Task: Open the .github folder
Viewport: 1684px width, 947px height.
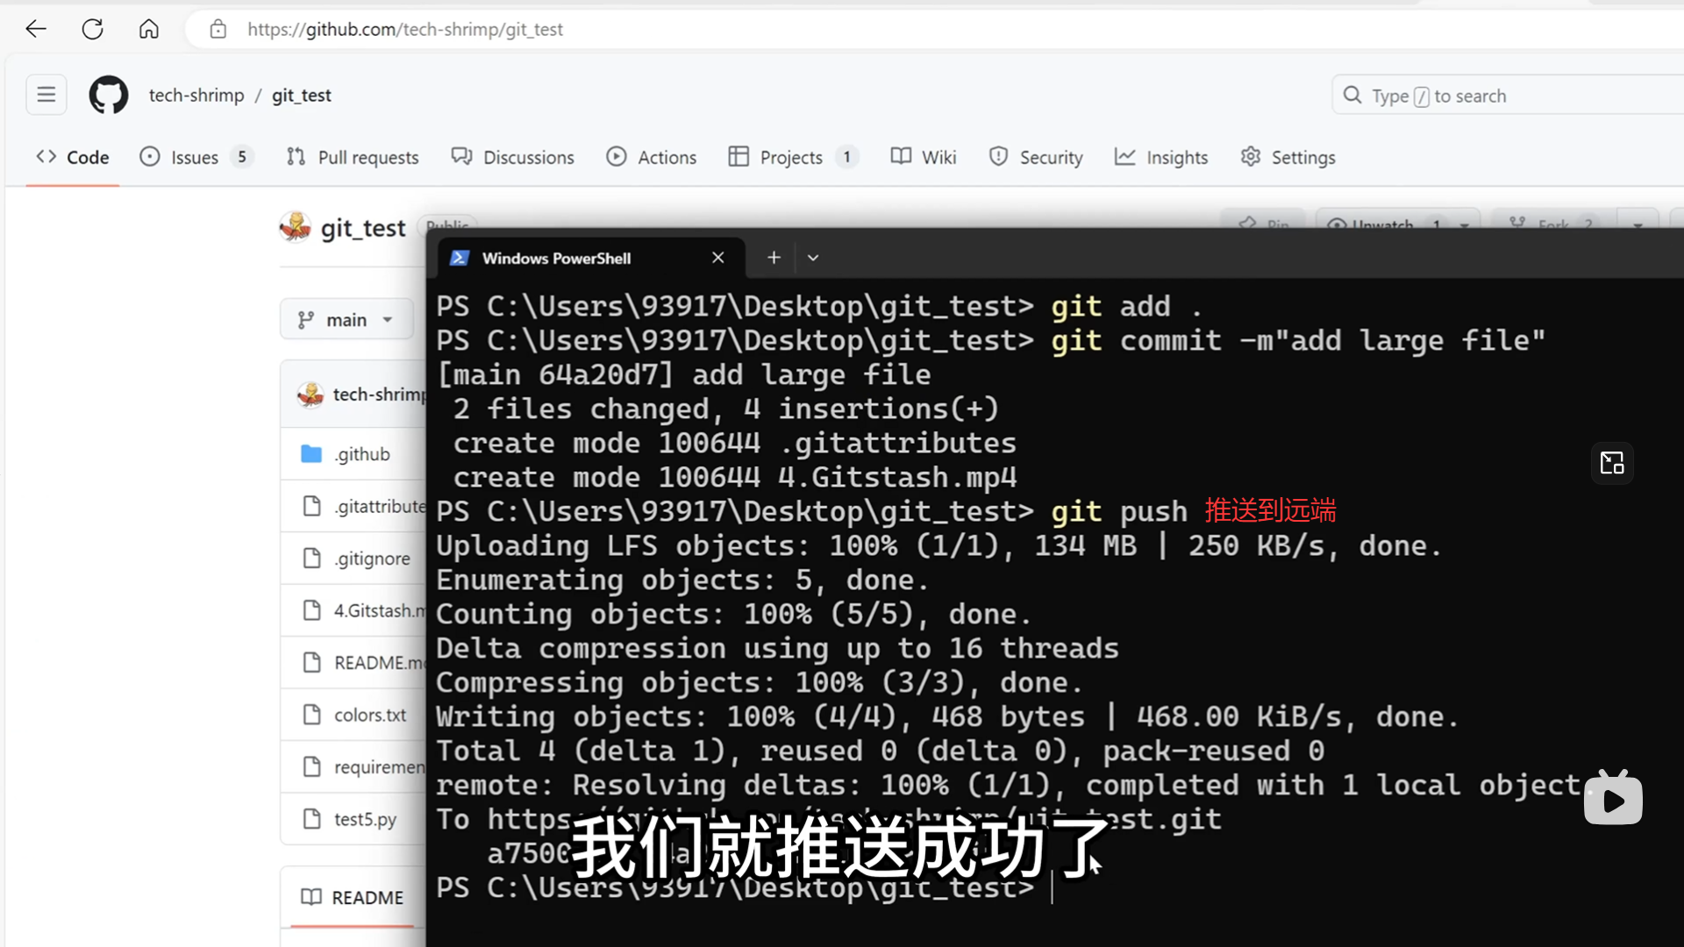Action: (x=362, y=454)
